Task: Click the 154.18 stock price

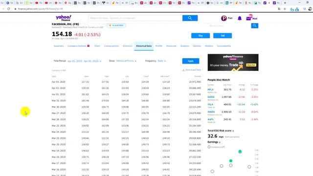Action: pyautogui.click(x=62, y=34)
